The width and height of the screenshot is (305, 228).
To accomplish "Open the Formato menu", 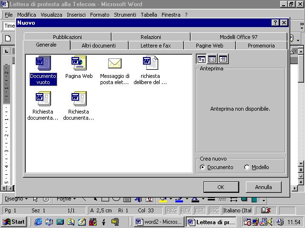I will pyautogui.click(x=100, y=15).
